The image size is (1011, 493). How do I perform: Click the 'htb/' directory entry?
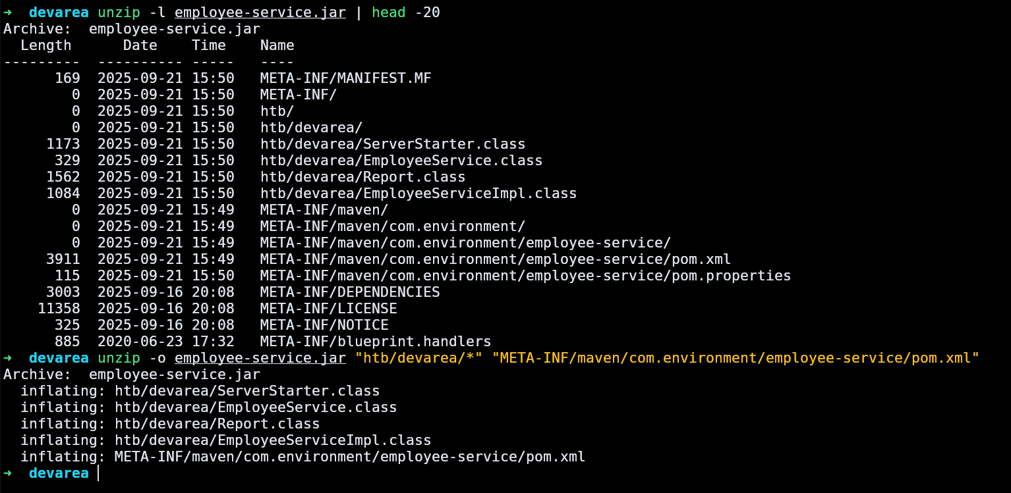[x=277, y=111]
